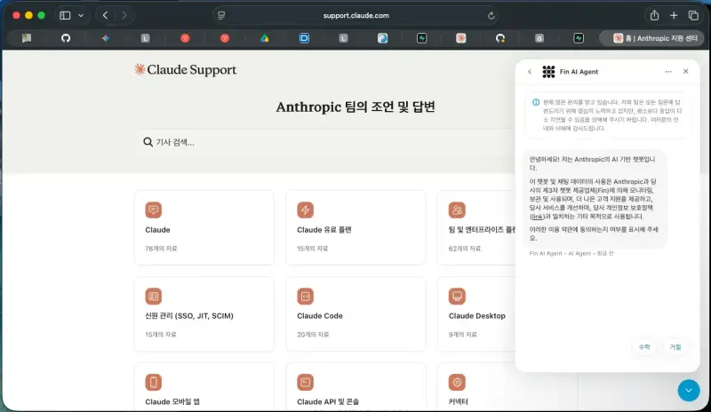Open the Claude 유료 플랜 card
This screenshot has height=412, width=711.
[x=355, y=227]
